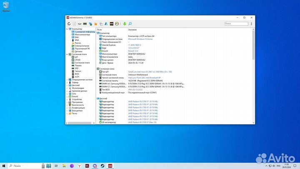Click the flame benchmark icon in toolbar
The height and width of the screenshot is (169, 300).
[x=96, y=24]
